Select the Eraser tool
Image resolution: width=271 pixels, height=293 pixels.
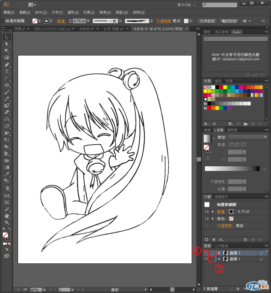(x=7, y=112)
